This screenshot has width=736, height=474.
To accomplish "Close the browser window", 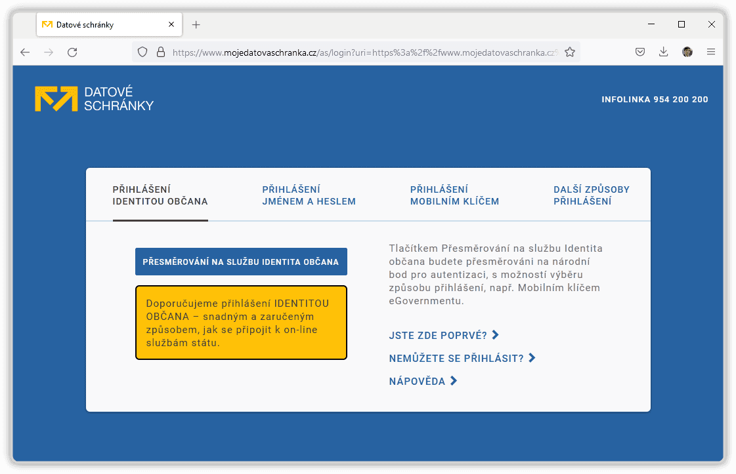I will click(712, 24).
